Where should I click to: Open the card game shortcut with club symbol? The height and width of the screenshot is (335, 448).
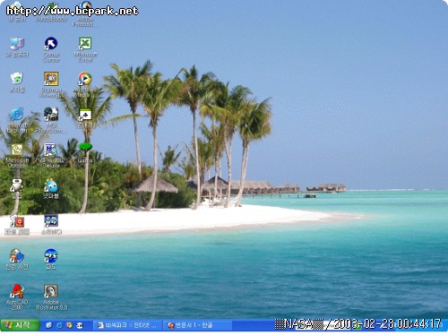click(85, 118)
